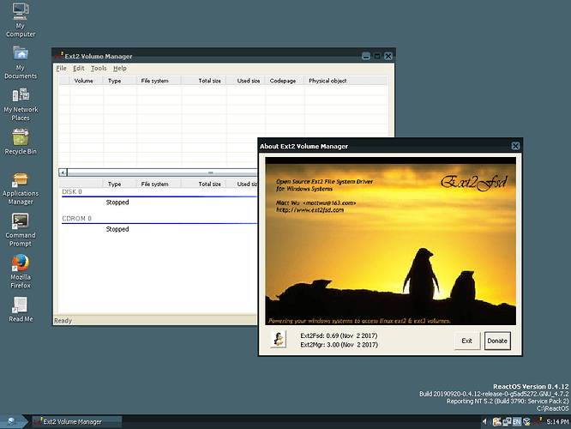This screenshot has height=429, width=571.
Task: Click Exit button in About dialog
Action: [467, 341]
